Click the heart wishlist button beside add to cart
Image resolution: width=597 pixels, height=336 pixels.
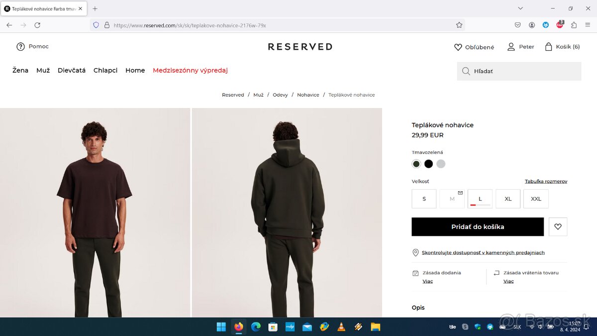point(558,226)
